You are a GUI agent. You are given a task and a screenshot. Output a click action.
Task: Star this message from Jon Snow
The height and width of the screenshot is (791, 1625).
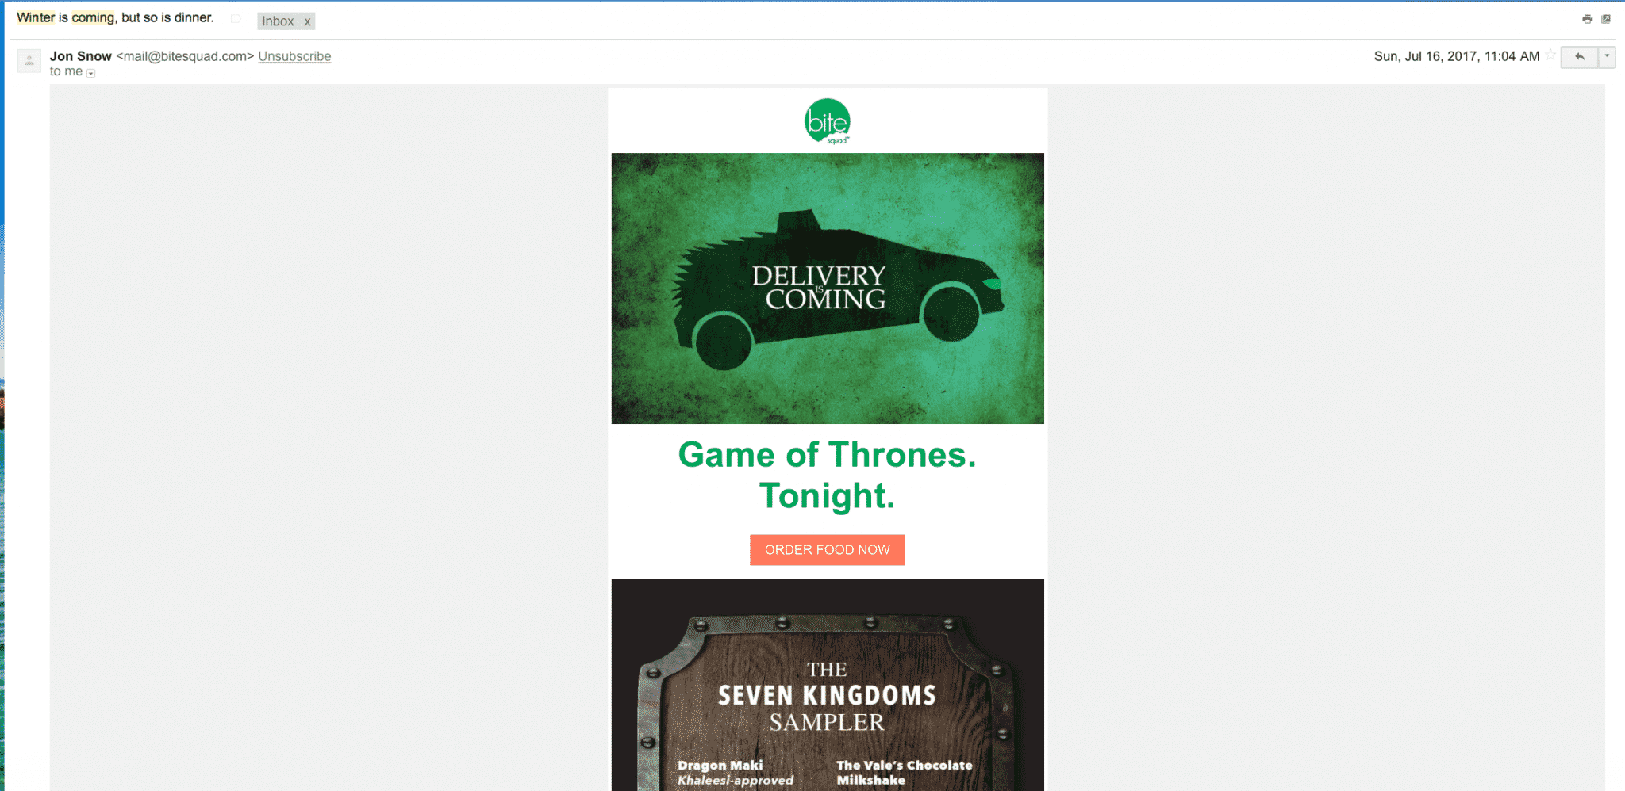1550,55
